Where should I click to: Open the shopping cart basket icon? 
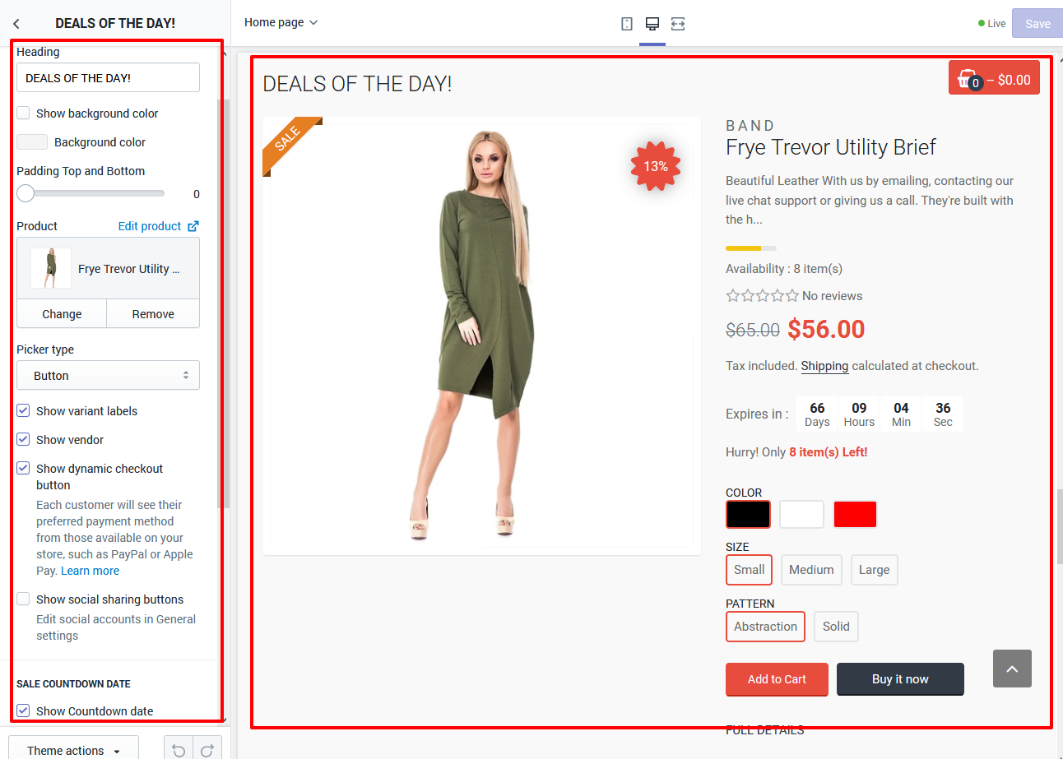point(971,78)
